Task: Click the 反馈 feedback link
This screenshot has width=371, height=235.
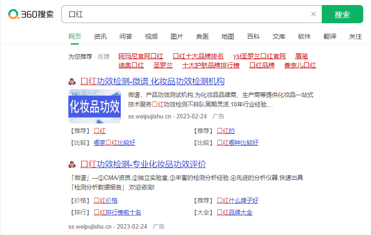Action: point(103,56)
